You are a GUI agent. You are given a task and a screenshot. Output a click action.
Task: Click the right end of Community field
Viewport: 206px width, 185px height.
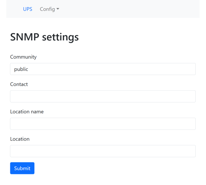(x=191, y=69)
